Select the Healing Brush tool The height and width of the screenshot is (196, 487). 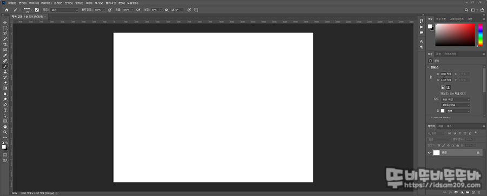coord(5,61)
